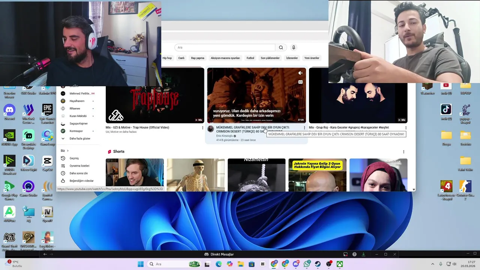The image size is (480, 270).
Task: Click 'Mix - UZI & Motive' video title
Action: 137,127
